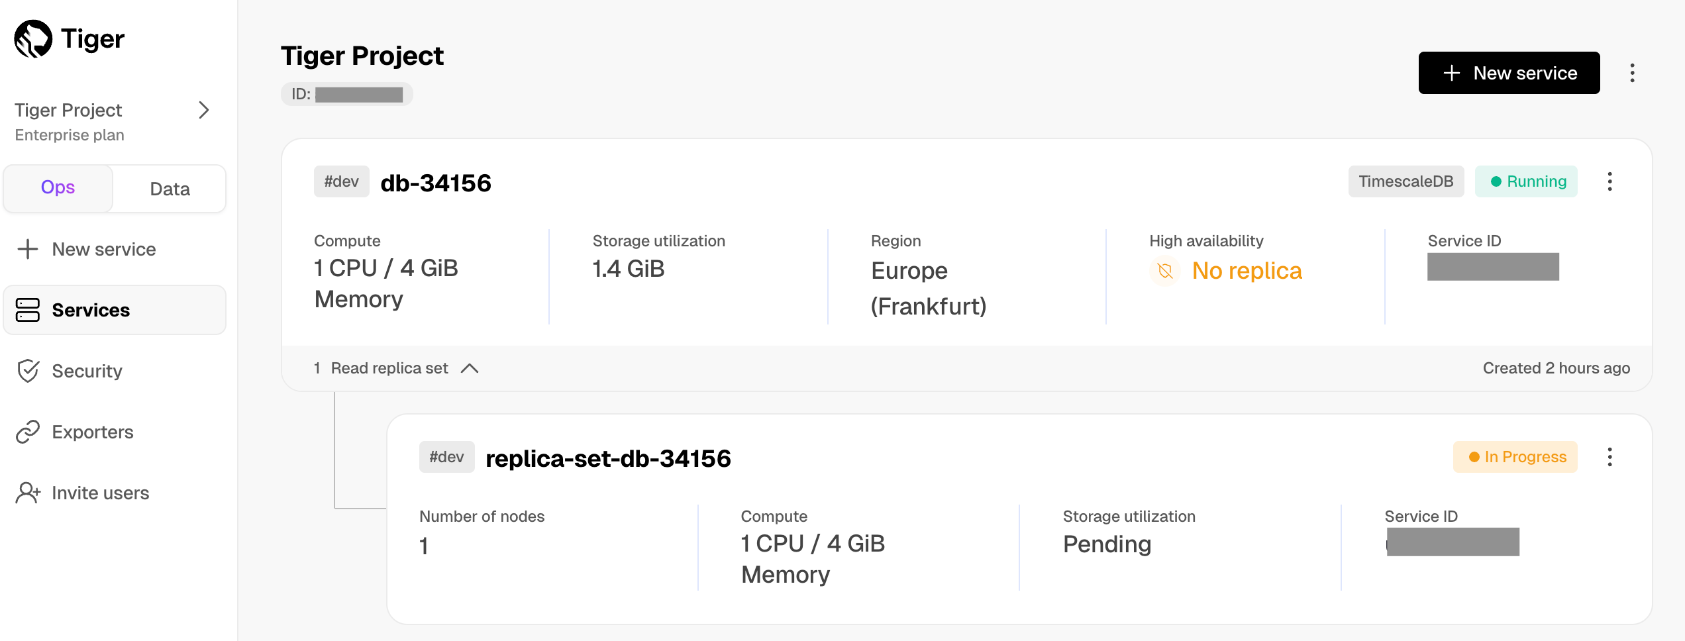This screenshot has height=641, width=1685.
Task: Open the db-34156 service options menu
Action: click(x=1609, y=181)
